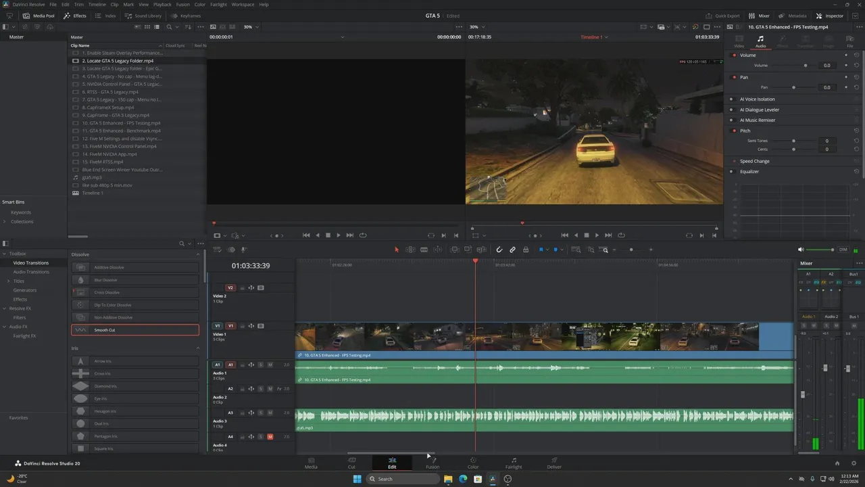Image resolution: width=865 pixels, height=487 pixels.
Task: Enable AI Dialogue Leveler
Action: click(x=731, y=110)
